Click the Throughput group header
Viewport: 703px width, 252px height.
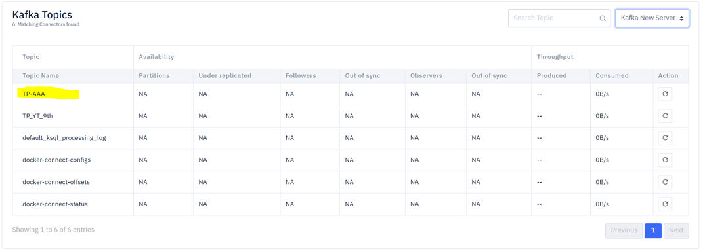[555, 57]
